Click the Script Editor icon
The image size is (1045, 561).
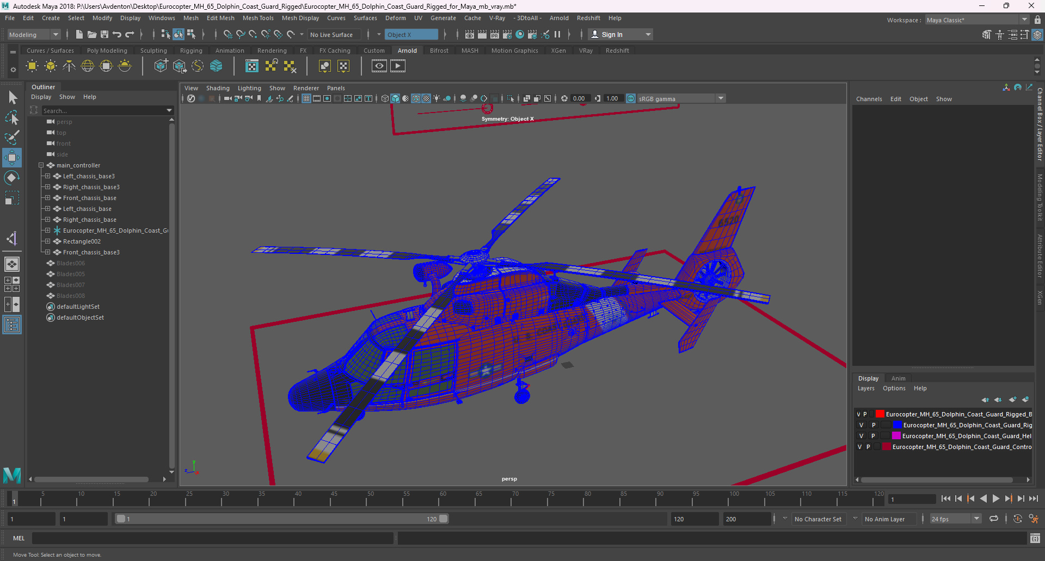click(x=1035, y=538)
